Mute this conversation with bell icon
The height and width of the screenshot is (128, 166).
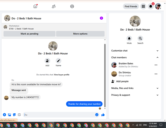[129, 38]
